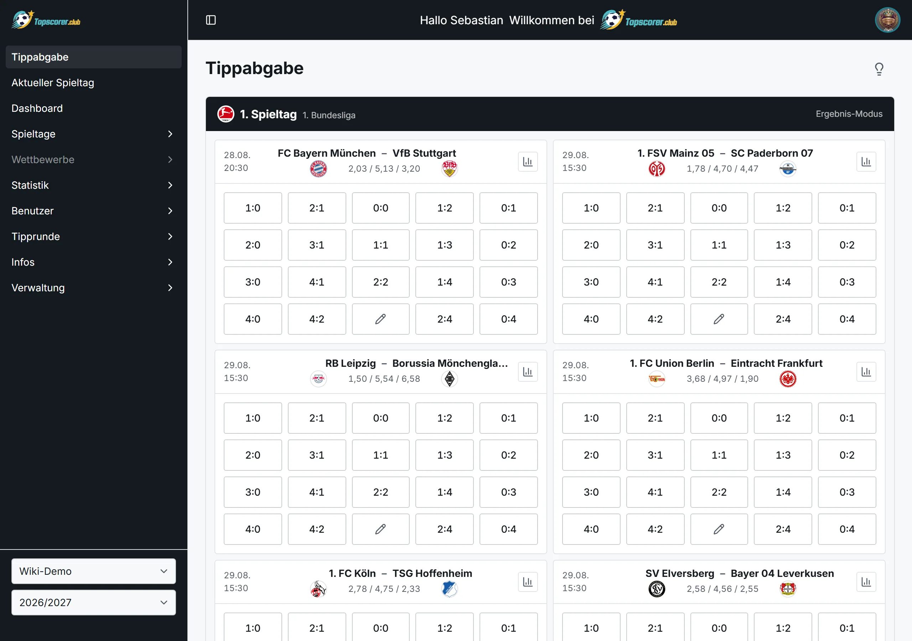Tip 0:4 for Union Berlin vs Frankfurt

point(847,529)
